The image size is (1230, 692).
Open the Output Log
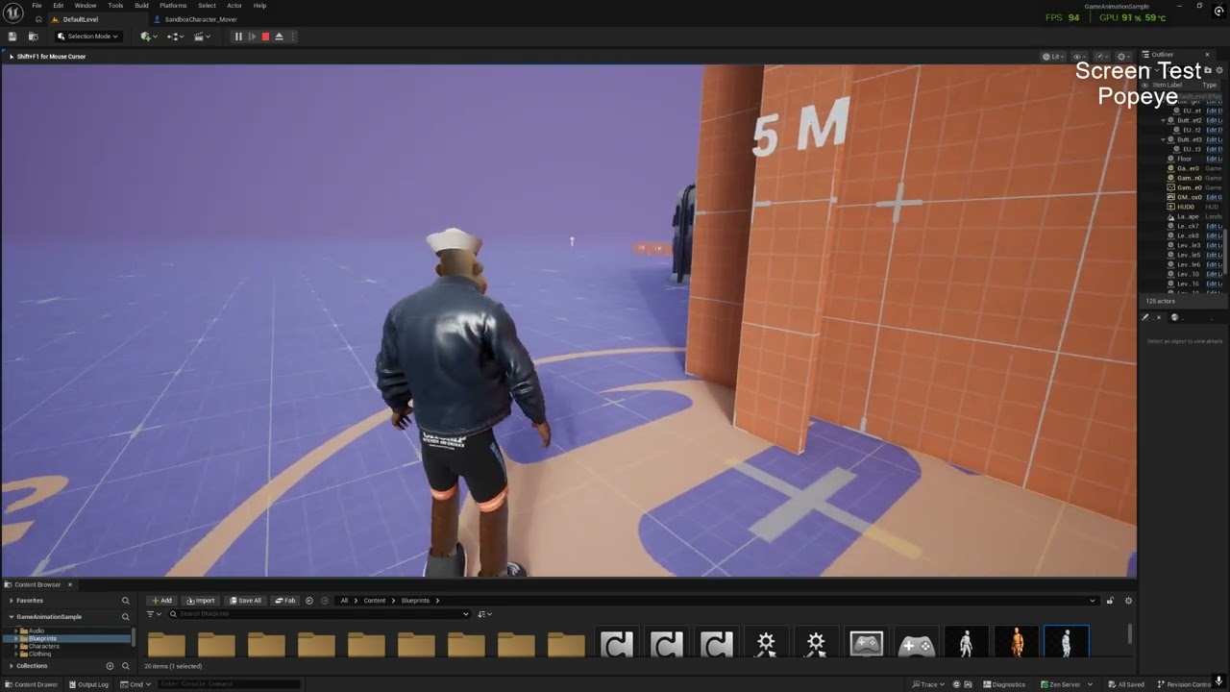click(88, 684)
